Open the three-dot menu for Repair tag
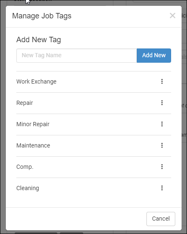This screenshot has width=187, height=234. click(162, 103)
